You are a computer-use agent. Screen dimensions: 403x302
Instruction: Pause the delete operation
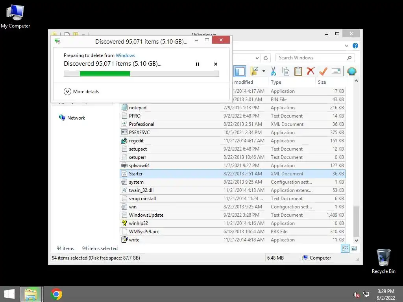click(197, 64)
